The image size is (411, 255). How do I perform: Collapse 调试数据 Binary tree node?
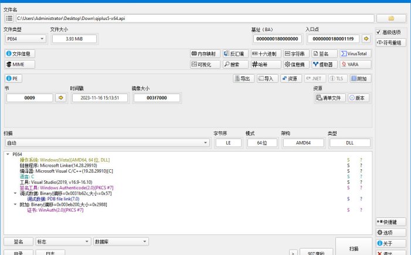pos(15,193)
